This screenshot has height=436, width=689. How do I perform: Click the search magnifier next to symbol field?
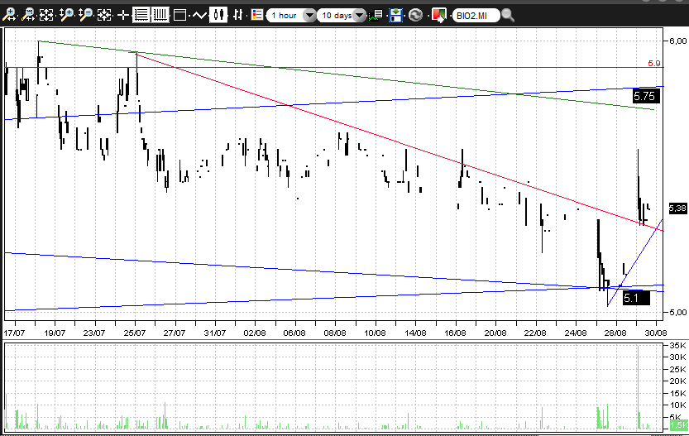tap(507, 15)
